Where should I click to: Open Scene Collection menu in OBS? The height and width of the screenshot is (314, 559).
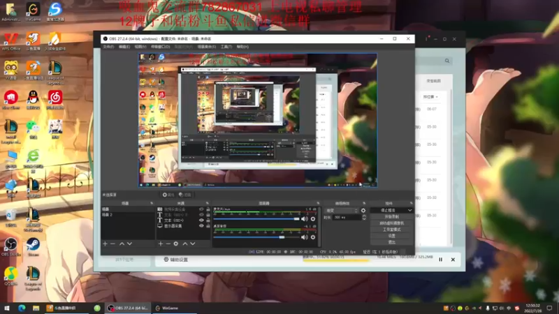pos(207,47)
